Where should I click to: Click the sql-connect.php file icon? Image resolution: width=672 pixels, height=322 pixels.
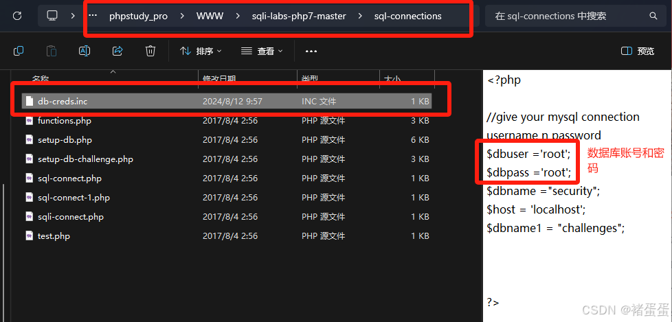(29, 178)
